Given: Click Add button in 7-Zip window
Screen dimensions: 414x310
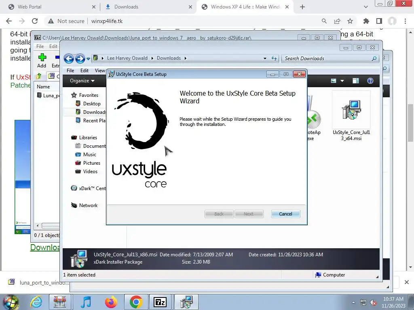Looking at the screenshot, I should [42, 61].
